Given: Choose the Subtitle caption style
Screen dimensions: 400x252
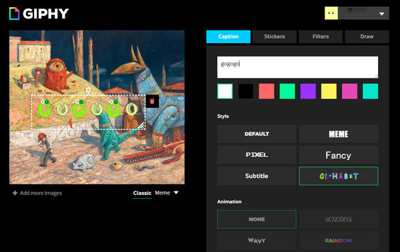Looking at the screenshot, I should coord(257,176).
